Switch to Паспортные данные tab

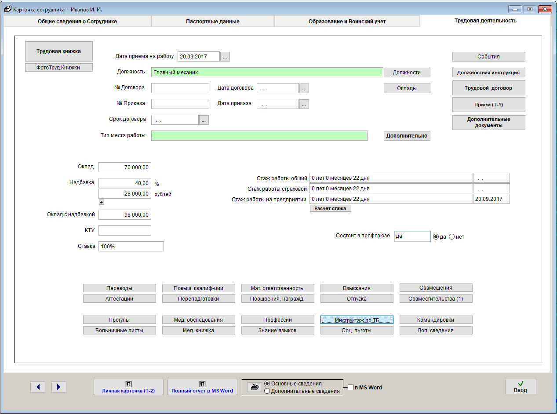point(213,22)
